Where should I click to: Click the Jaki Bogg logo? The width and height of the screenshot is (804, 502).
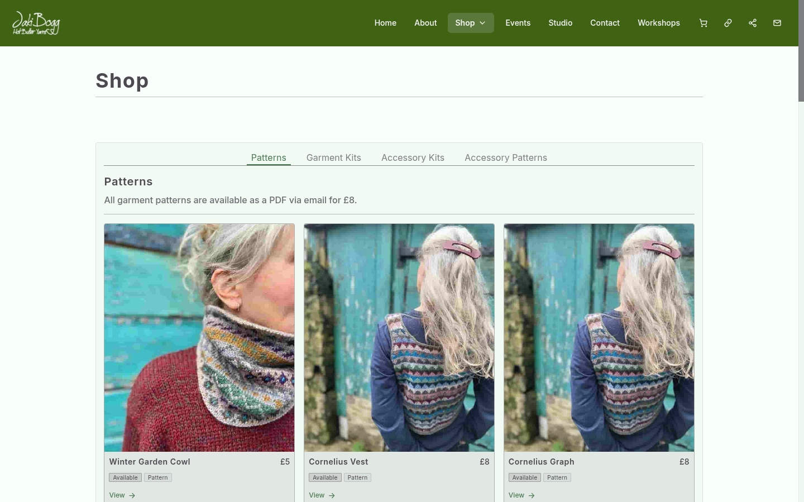[36, 23]
